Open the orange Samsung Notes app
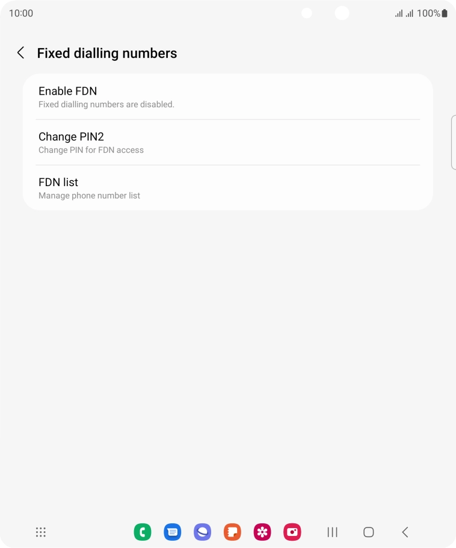 [232, 532]
